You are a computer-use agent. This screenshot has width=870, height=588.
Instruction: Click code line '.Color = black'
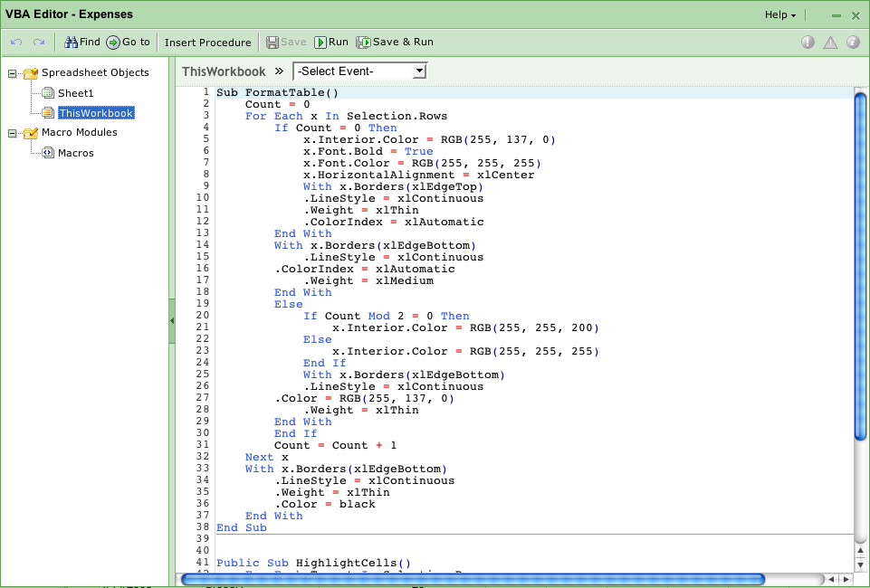325,504
